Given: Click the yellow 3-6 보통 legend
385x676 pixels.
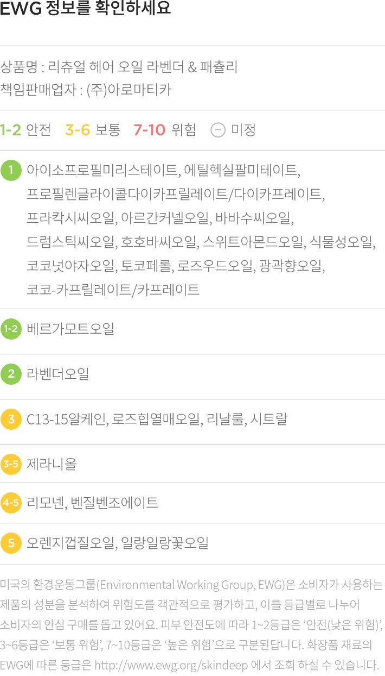Looking at the screenshot, I should [x=92, y=130].
